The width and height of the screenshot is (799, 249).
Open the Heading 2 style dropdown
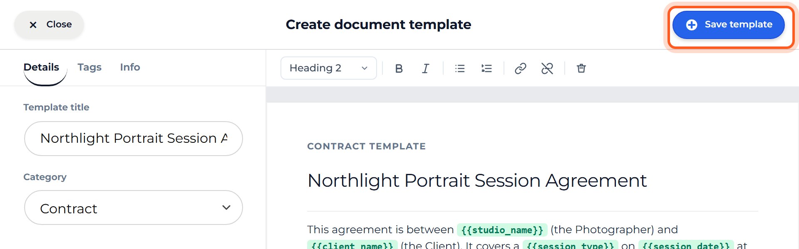click(329, 68)
